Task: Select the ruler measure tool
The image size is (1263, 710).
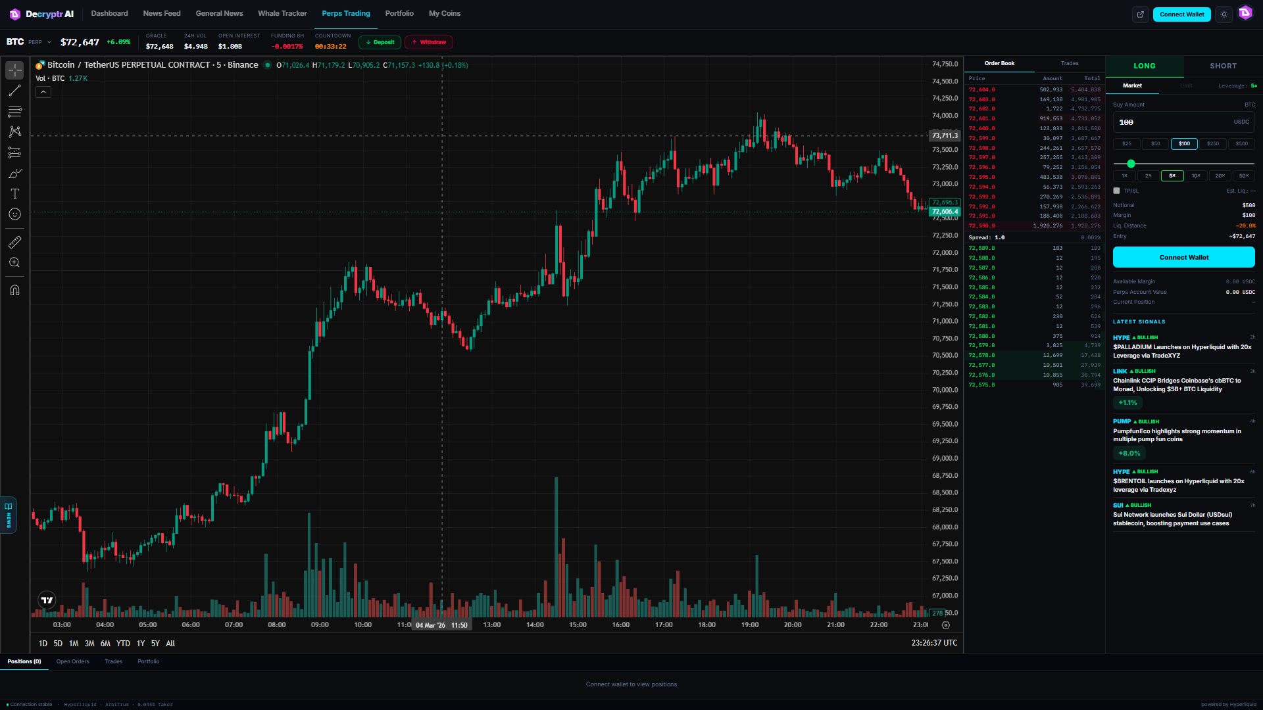Action: (14, 243)
